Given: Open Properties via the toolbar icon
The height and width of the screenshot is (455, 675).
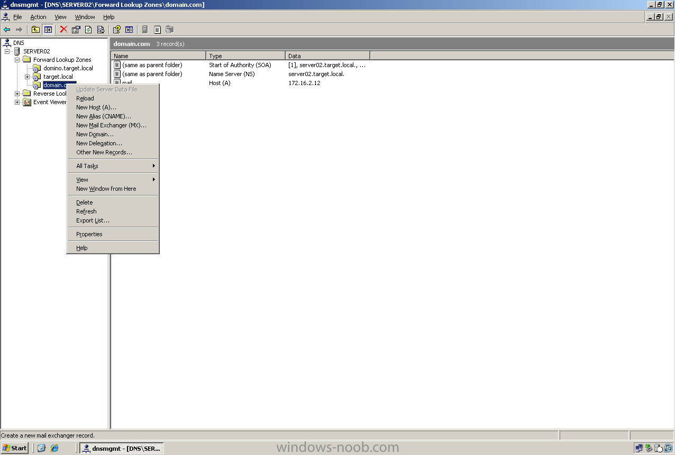Looking at the screenshot, I should click(x=76, y=30).
